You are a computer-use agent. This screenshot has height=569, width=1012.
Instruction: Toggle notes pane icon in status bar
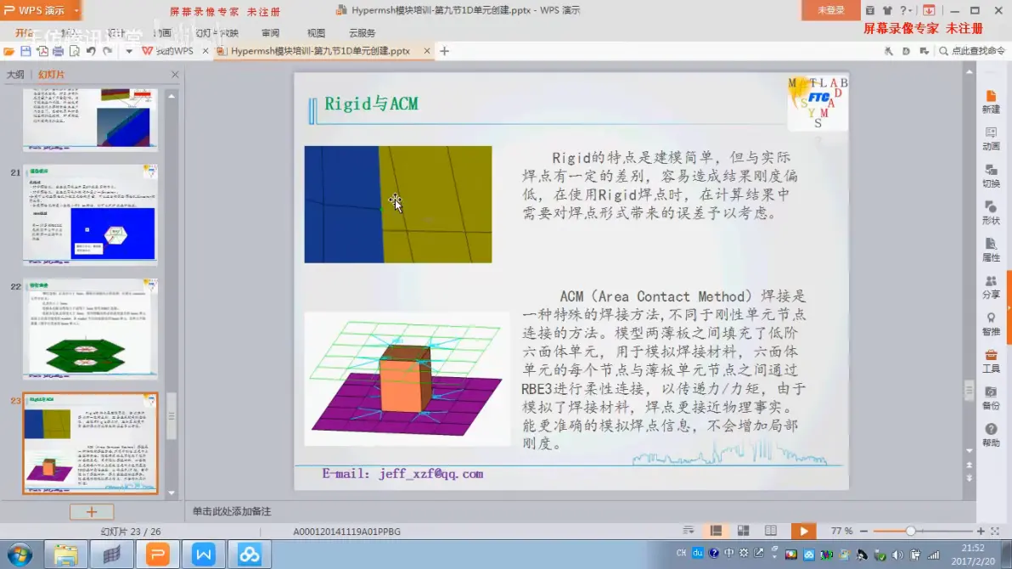pyautogui.click(x=689, y=531)
